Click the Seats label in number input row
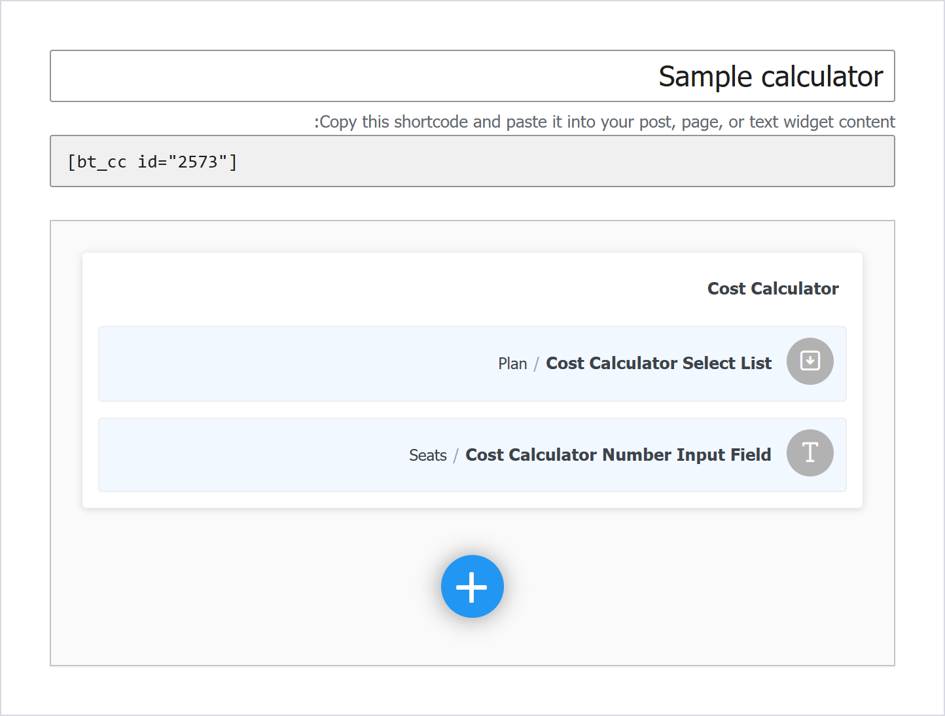945x716 pixels. click(428, 456)
